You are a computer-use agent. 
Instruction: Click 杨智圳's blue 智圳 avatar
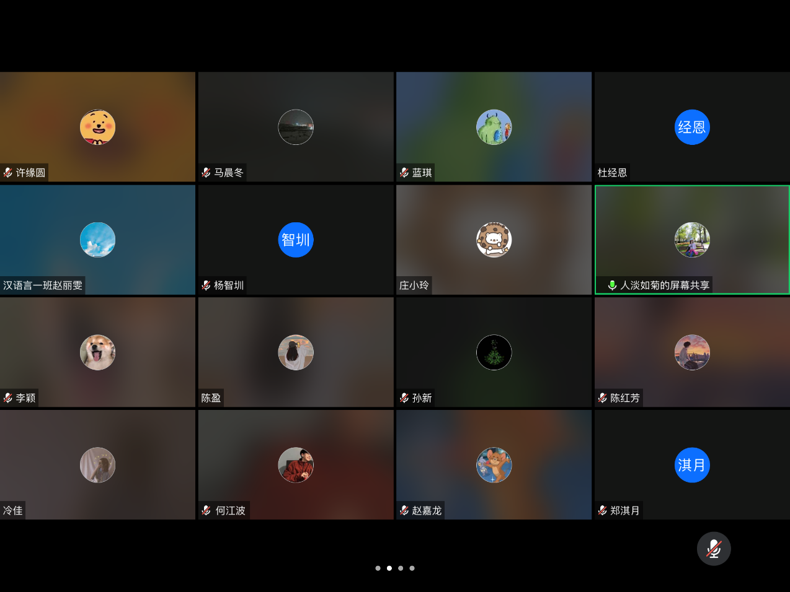coord(295,240)
